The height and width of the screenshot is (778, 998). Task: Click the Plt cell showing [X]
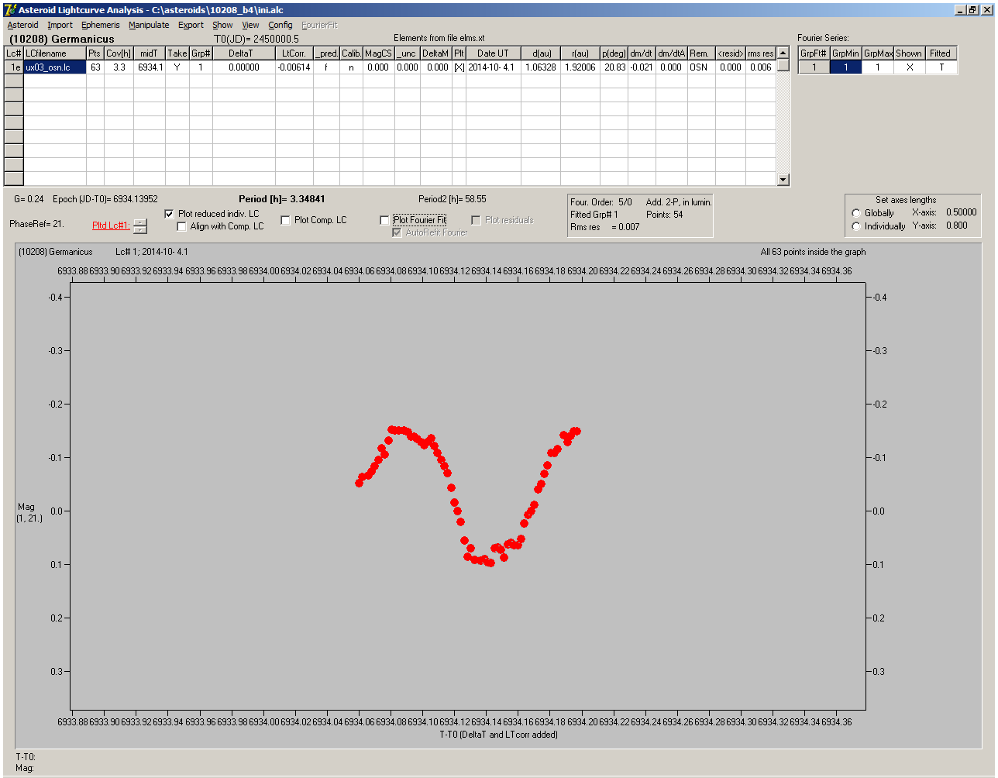tap(459, 67)
